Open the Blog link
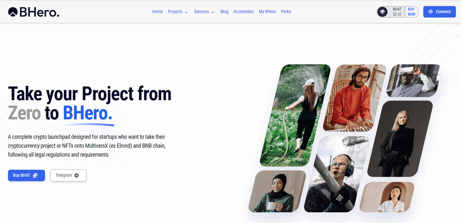The image size is (461, 223). pyautogui.click(x=224, y=12)
